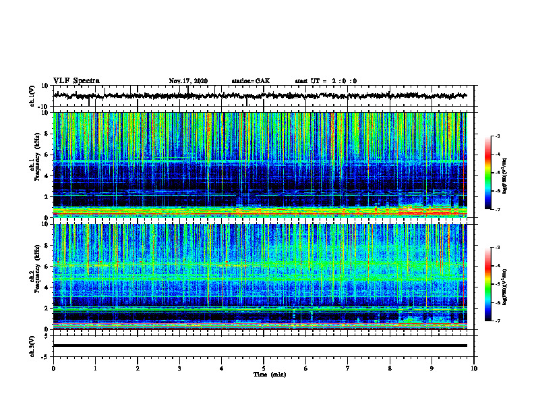Image resolution: width=534 pixels, height=413 pixels.
Task: Click the "VLF Spectra" title text
Action: tap(76, 81)
